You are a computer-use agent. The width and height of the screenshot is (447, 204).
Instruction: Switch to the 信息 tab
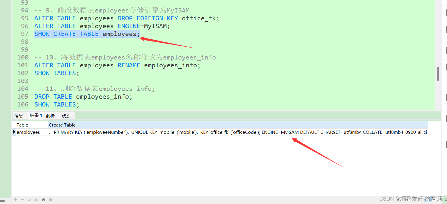[19, 115]
